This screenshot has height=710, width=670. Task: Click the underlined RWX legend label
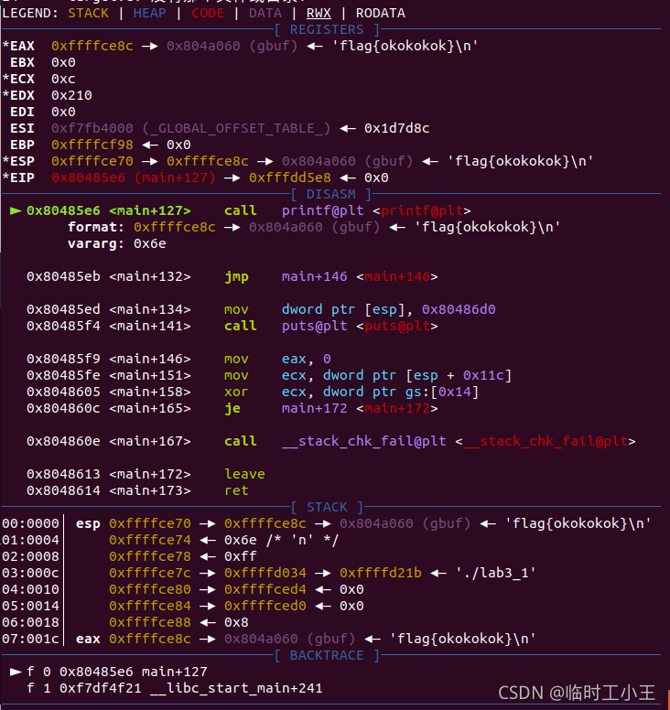pos(319,13)
